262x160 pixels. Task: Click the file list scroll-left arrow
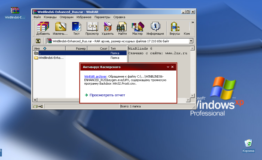[x=35, y=100]
